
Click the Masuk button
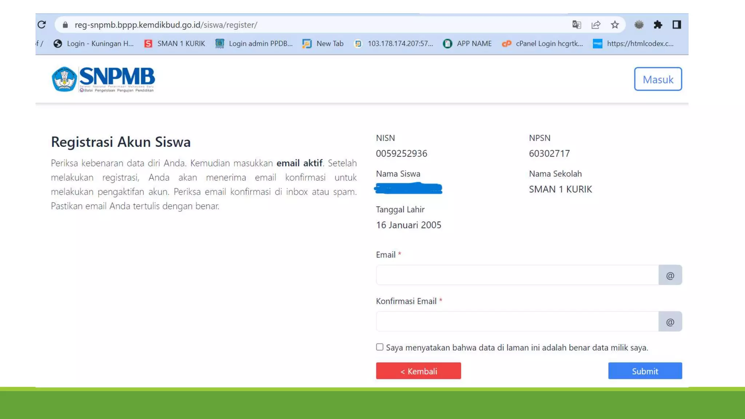pos(658,79)
